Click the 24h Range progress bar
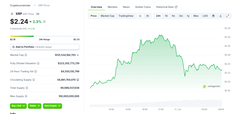 coord(45,36)
